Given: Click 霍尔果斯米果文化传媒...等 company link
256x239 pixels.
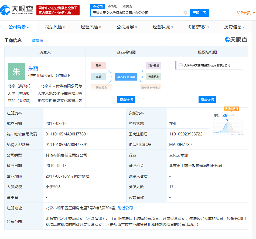Looking at the screenshot, I should [60, 101].
